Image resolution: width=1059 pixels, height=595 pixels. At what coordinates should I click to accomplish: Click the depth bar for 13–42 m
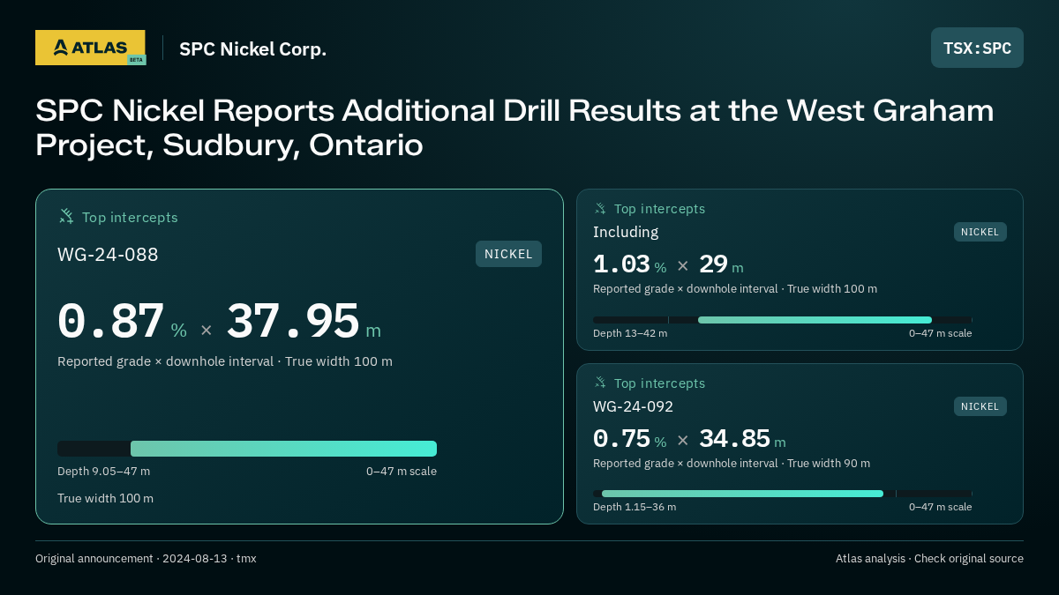coord(783,320)
